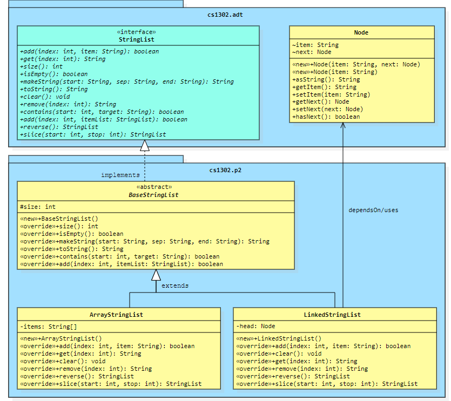This screenshot has width=451, height=401.
Task: Select the ArrayStringList class header
Action: [118, 315]
